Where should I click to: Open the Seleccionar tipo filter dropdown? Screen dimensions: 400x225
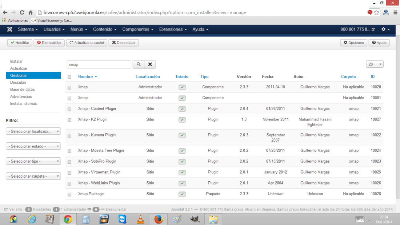(33, 161)
